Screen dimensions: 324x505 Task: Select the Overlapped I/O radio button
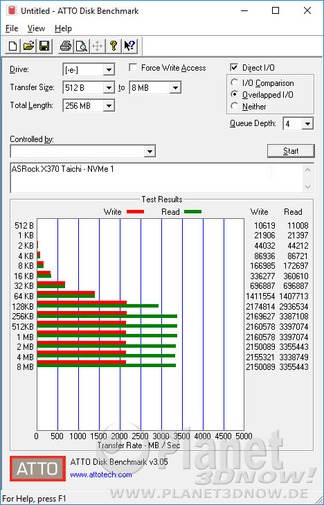235,94
